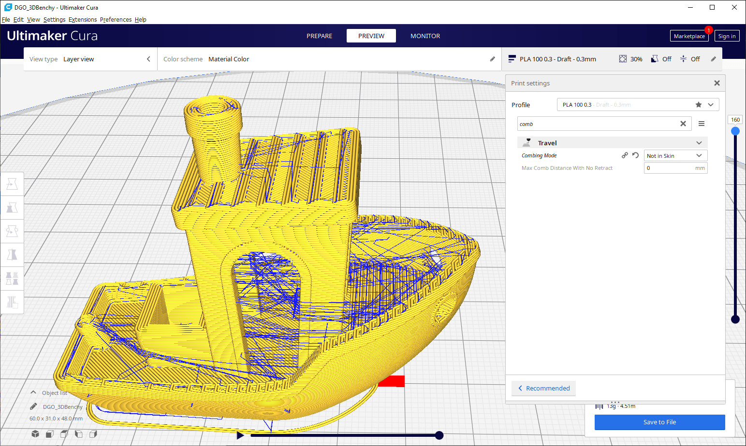Viewport: 746px width, 446px height.
Task: Switch to the 3D view cube icon
Action: click(x=35, y=434)
